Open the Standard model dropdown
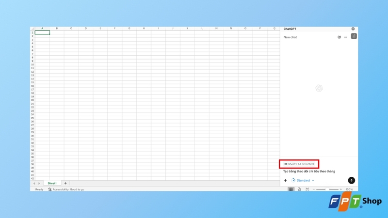The width and height of the screenshot is (388, 218). click(303, 180)
